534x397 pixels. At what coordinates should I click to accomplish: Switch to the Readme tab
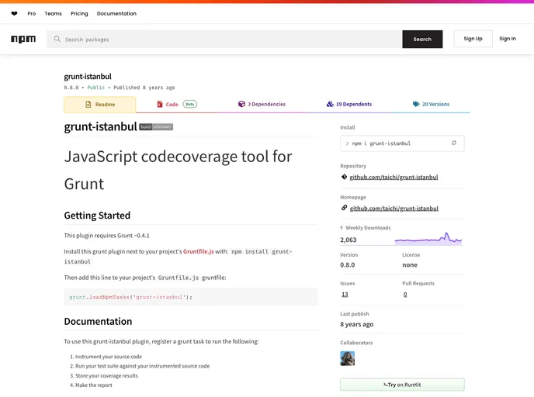(100, 105)
